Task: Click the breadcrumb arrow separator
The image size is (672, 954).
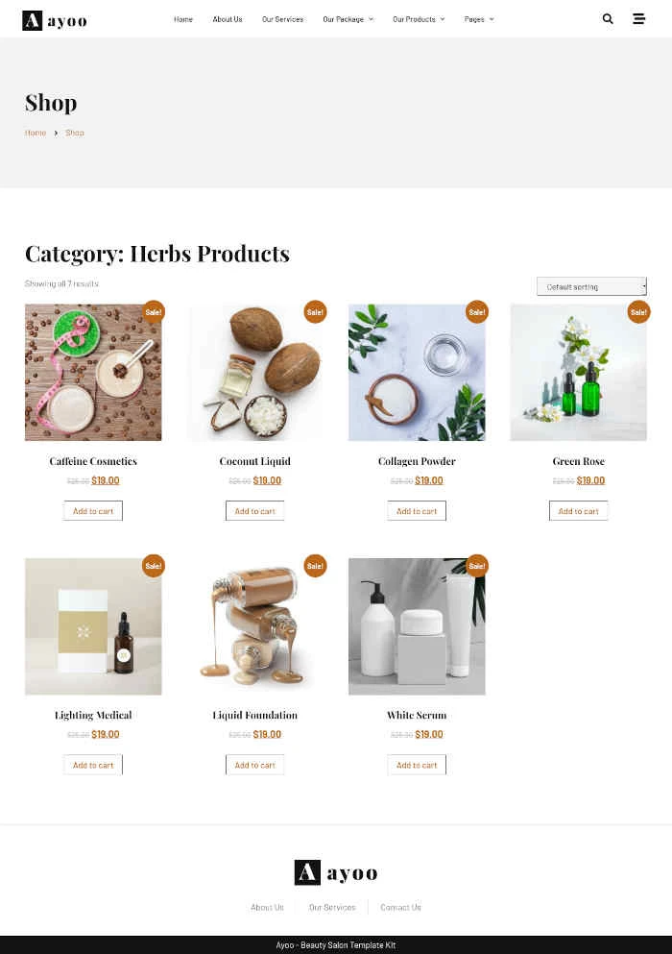Action: point(56,133)
